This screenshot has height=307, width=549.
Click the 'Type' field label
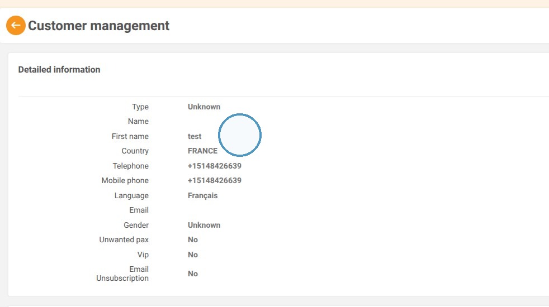[140, 107]
